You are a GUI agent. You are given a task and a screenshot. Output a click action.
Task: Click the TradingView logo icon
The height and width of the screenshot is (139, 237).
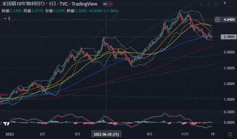pyautogui.click(x=6, y=123)
